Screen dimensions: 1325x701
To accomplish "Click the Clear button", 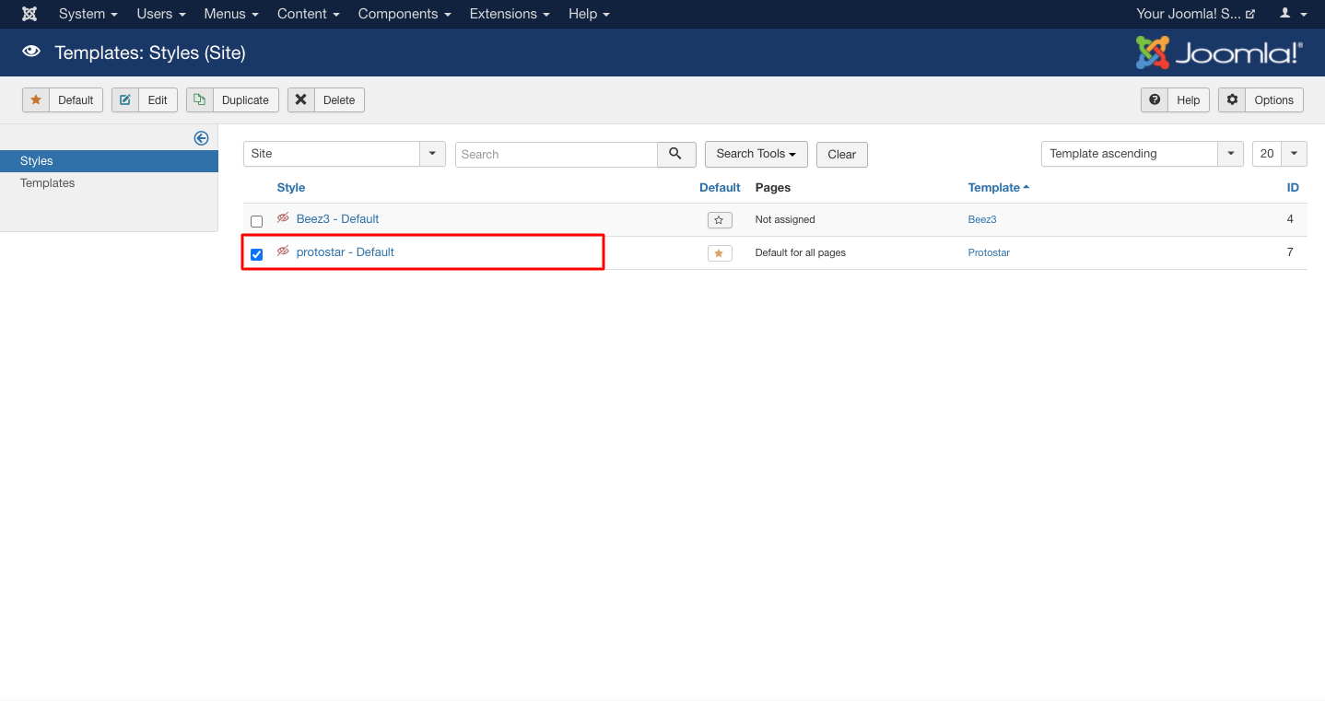I will click(x=842, y=154).
